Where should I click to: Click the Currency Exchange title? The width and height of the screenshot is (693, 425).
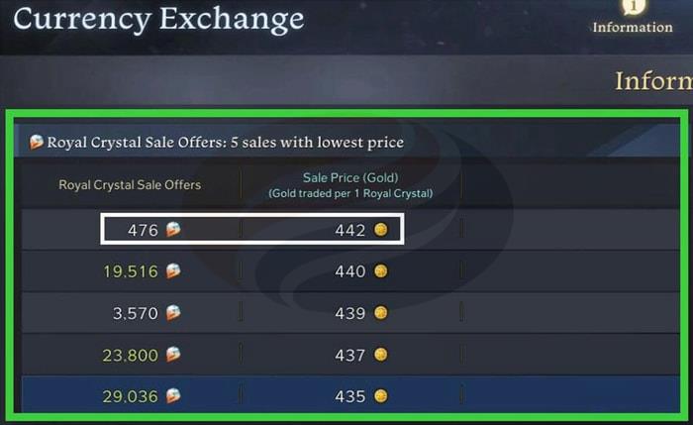coord(158,20)
